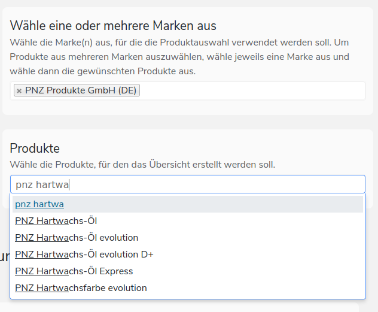This screenshot has height=312, width=378.
Task: Click the Produkte search input
Action: 188,184
